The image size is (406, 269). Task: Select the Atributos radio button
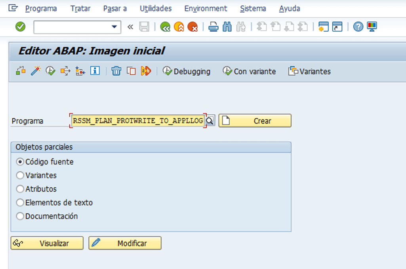(x=20, y=189)
